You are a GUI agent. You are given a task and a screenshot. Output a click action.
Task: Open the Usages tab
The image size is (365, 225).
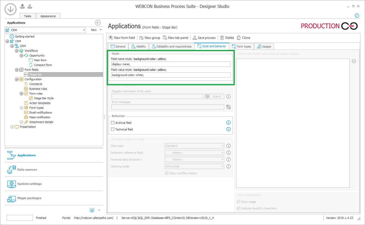tap(264, 46)
